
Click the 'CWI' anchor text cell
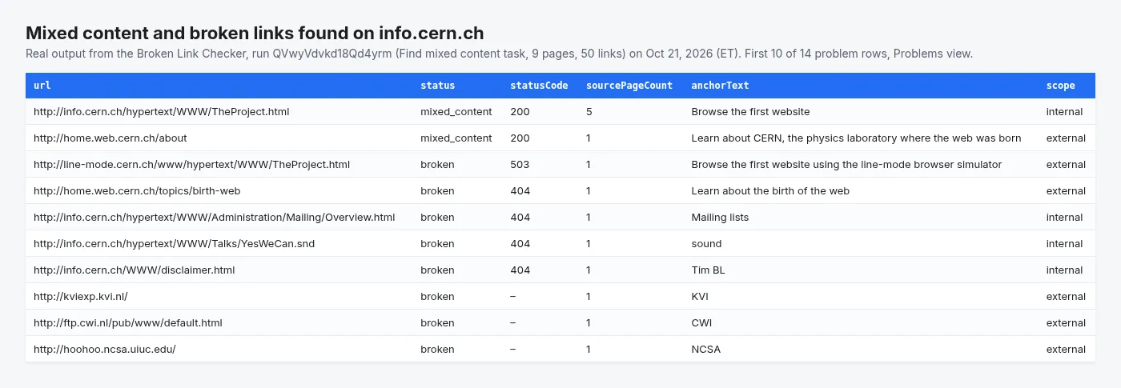pyautogui.click(x=701, y=323)
